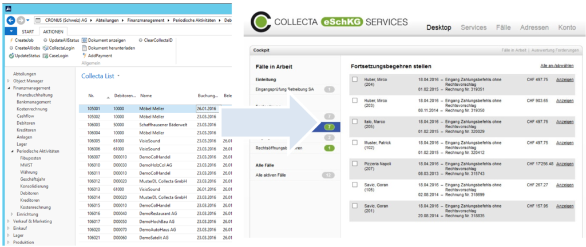
Task: Expand the Object Manager tree node
Action: [x=8, y=81]
